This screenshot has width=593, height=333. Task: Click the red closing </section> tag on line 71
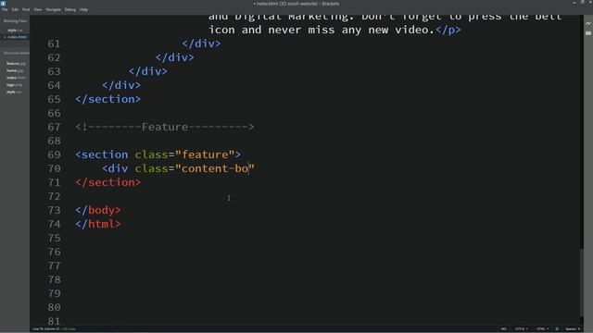pyautogui.click(x=107, y=182)
